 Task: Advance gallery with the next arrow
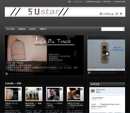[x=76, y=54]
